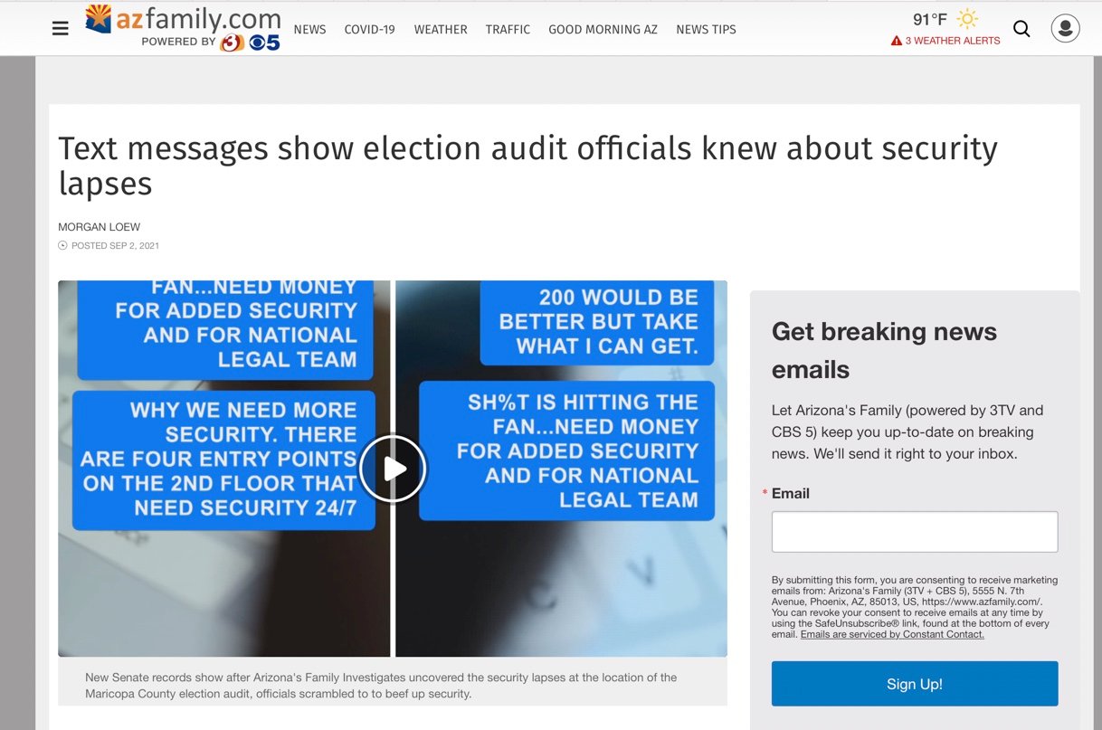The height and width of the screenshot is (730, 1102).
Task: Click the red weather alert triangle
Action: (897, 41)
